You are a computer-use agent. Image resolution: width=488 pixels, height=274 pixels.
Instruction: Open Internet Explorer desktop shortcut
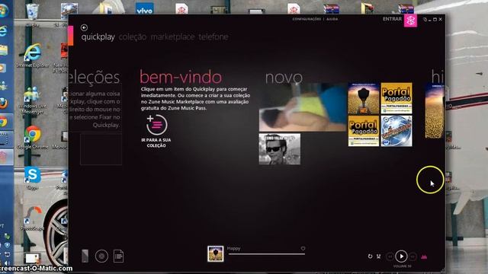32,56
